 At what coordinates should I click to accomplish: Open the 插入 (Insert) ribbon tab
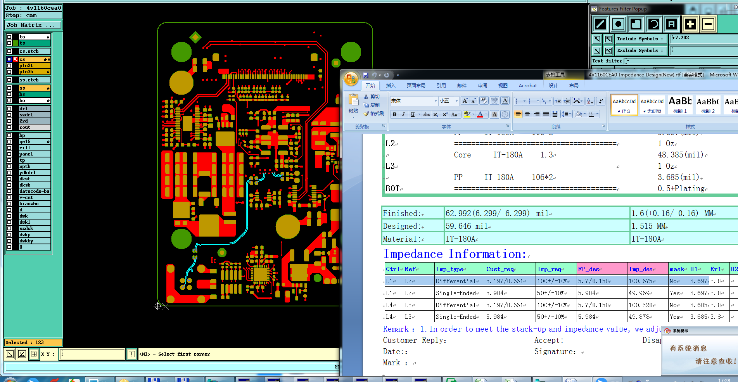[391, 86]
